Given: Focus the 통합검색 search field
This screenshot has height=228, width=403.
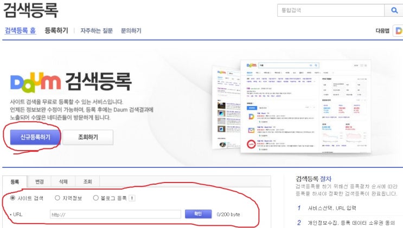Looking at the screenshot, I should 330,10.
